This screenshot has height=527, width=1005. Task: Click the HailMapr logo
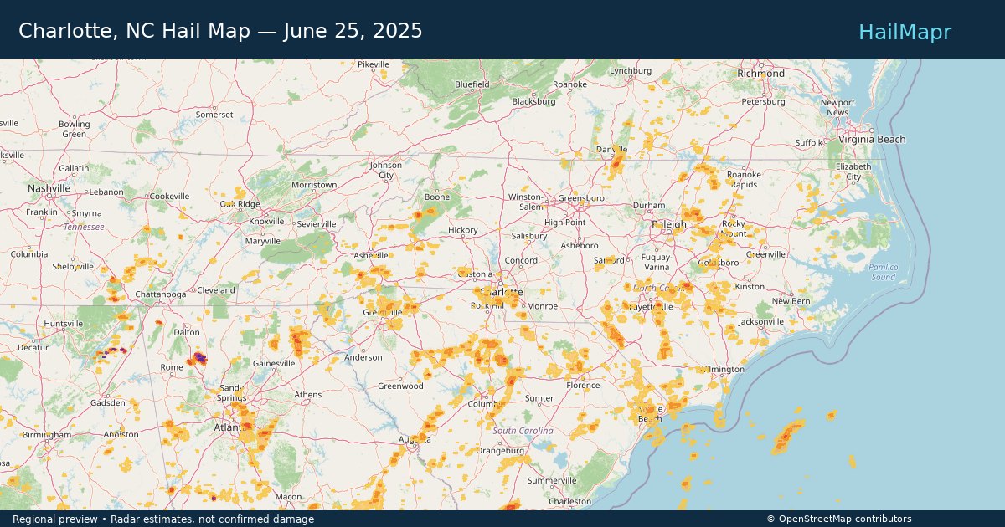click(x=904, y=32)
